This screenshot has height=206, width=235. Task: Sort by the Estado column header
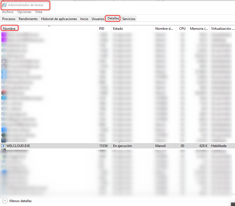click(x=118, y=29)
